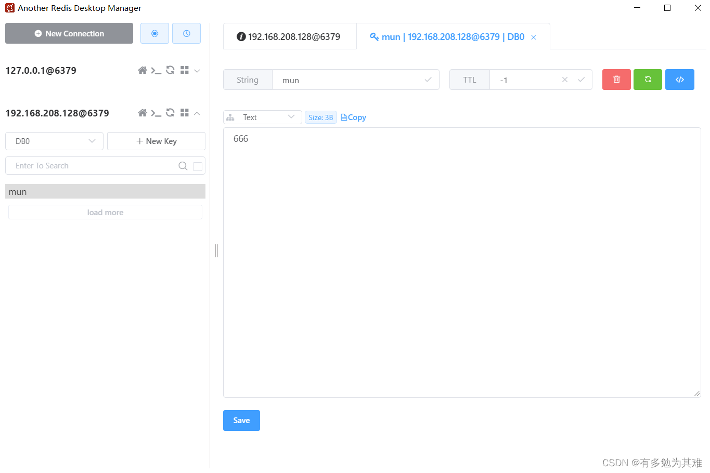710x473 pixels.
Task: Open grid menu for 192.168.208.128@6379
Action: tap(185, 113)
